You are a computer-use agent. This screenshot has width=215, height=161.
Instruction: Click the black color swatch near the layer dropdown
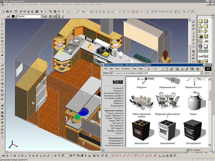pyautogui.click(x=13, y=16)
